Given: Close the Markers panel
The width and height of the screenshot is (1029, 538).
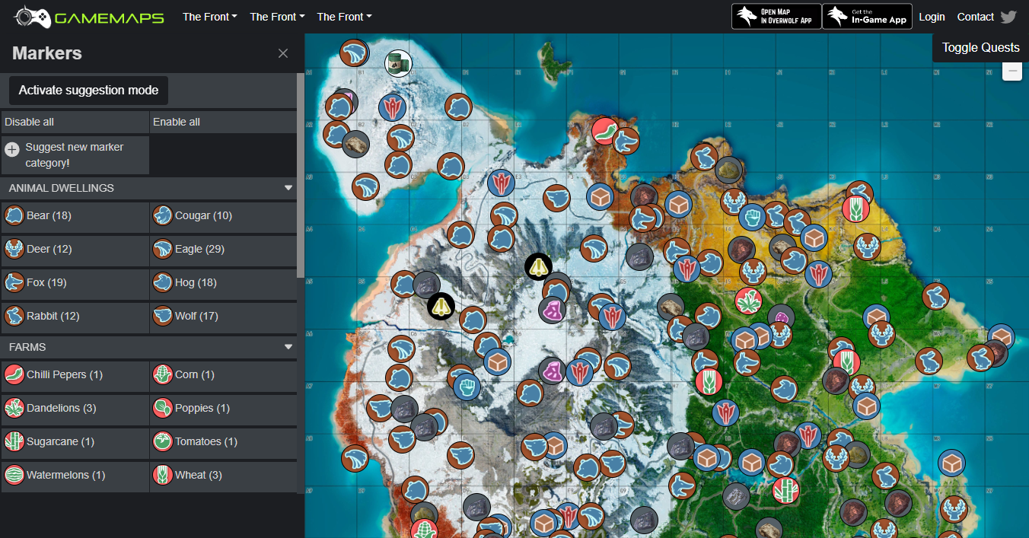Looking at the screenshot, I should click(x=283, y=53).
